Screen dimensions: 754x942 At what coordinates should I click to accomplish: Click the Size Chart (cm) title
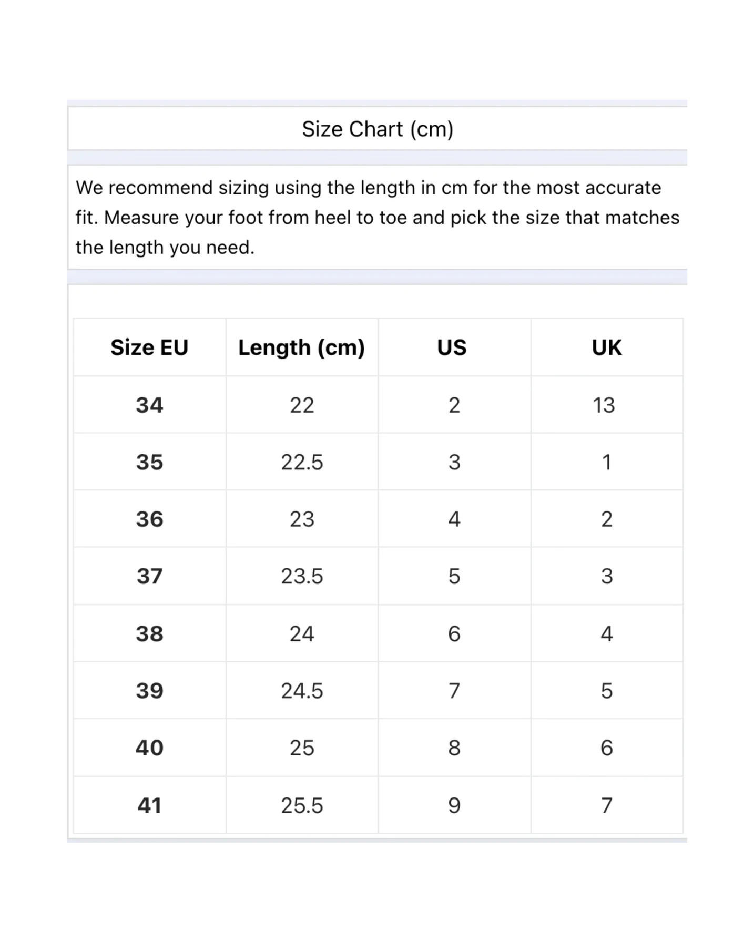pos(378,129)
